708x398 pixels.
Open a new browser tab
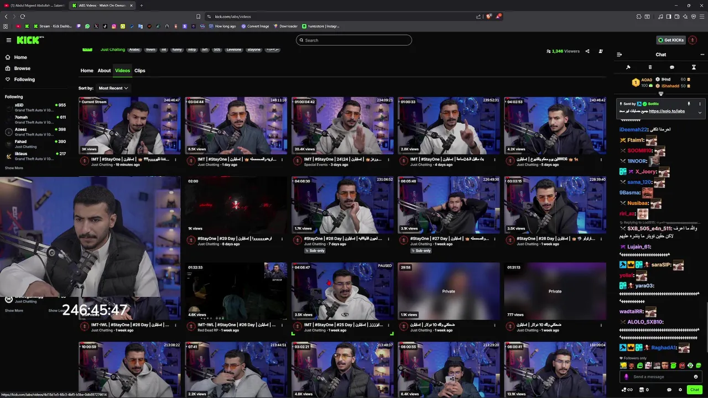pyautogui.click(x=141, y=6)
